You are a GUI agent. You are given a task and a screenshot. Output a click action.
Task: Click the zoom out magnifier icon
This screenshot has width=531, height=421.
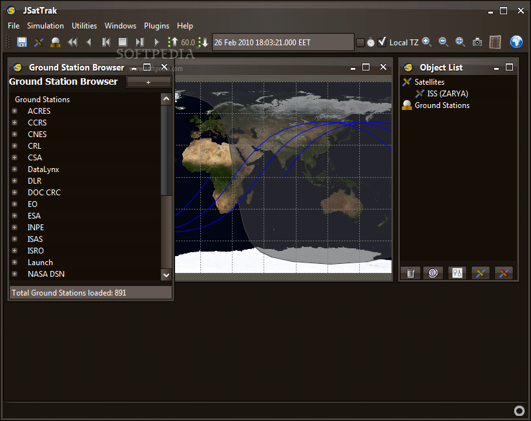pos(443,42)
